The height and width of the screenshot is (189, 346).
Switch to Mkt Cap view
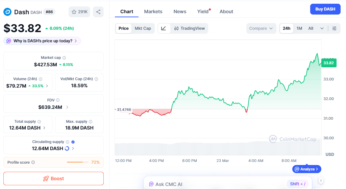pos(143,28)
